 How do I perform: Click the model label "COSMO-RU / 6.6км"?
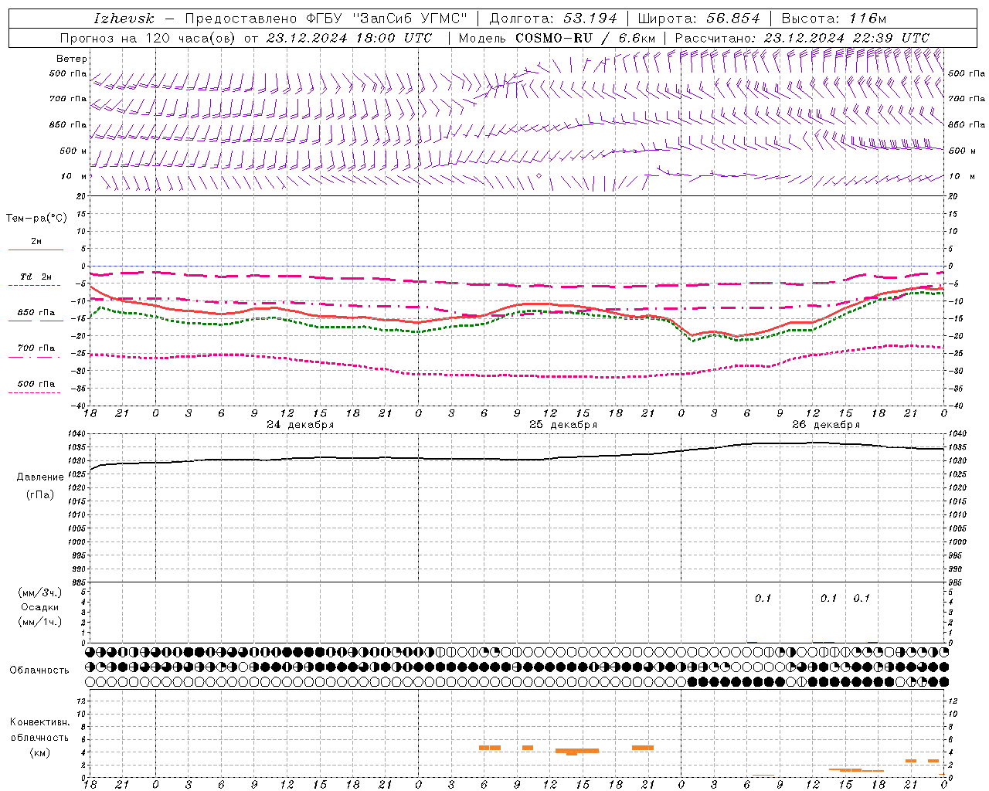pyautogui.click(x=585, y=38)
